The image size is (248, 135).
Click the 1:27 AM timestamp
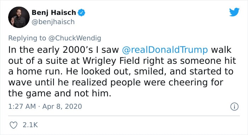22,106
